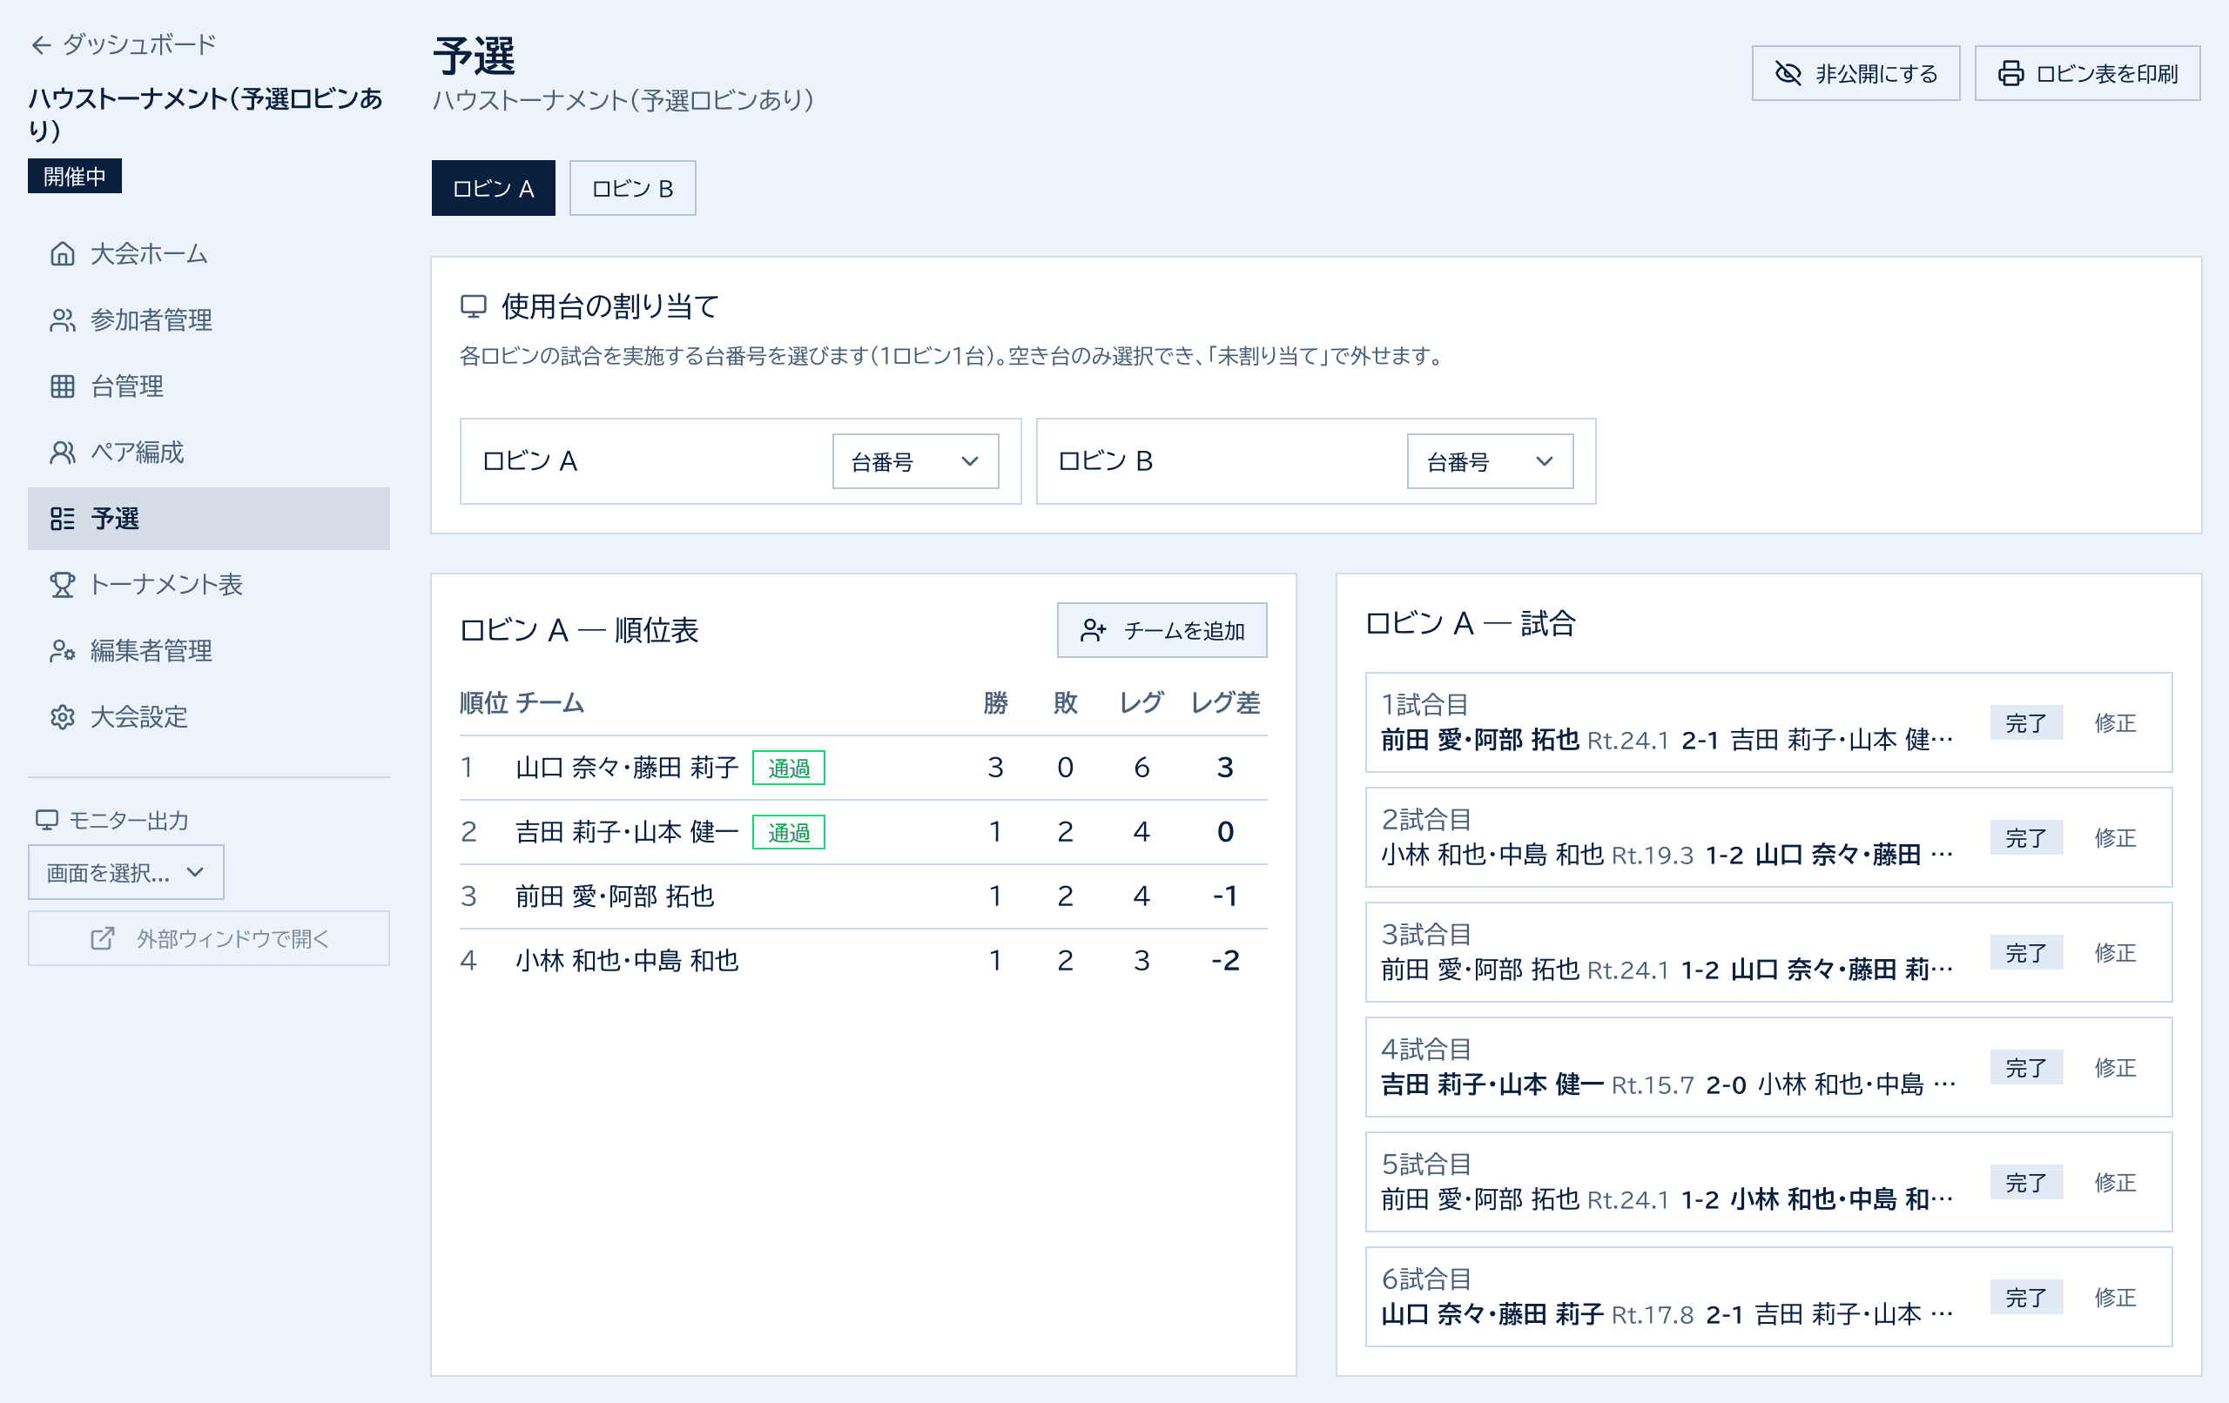Open ロビン A 台番号 dropdown
2229x1403 pixels.
click(915, 461)
